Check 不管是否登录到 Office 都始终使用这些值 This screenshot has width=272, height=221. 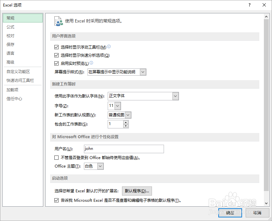pos(57,158)
